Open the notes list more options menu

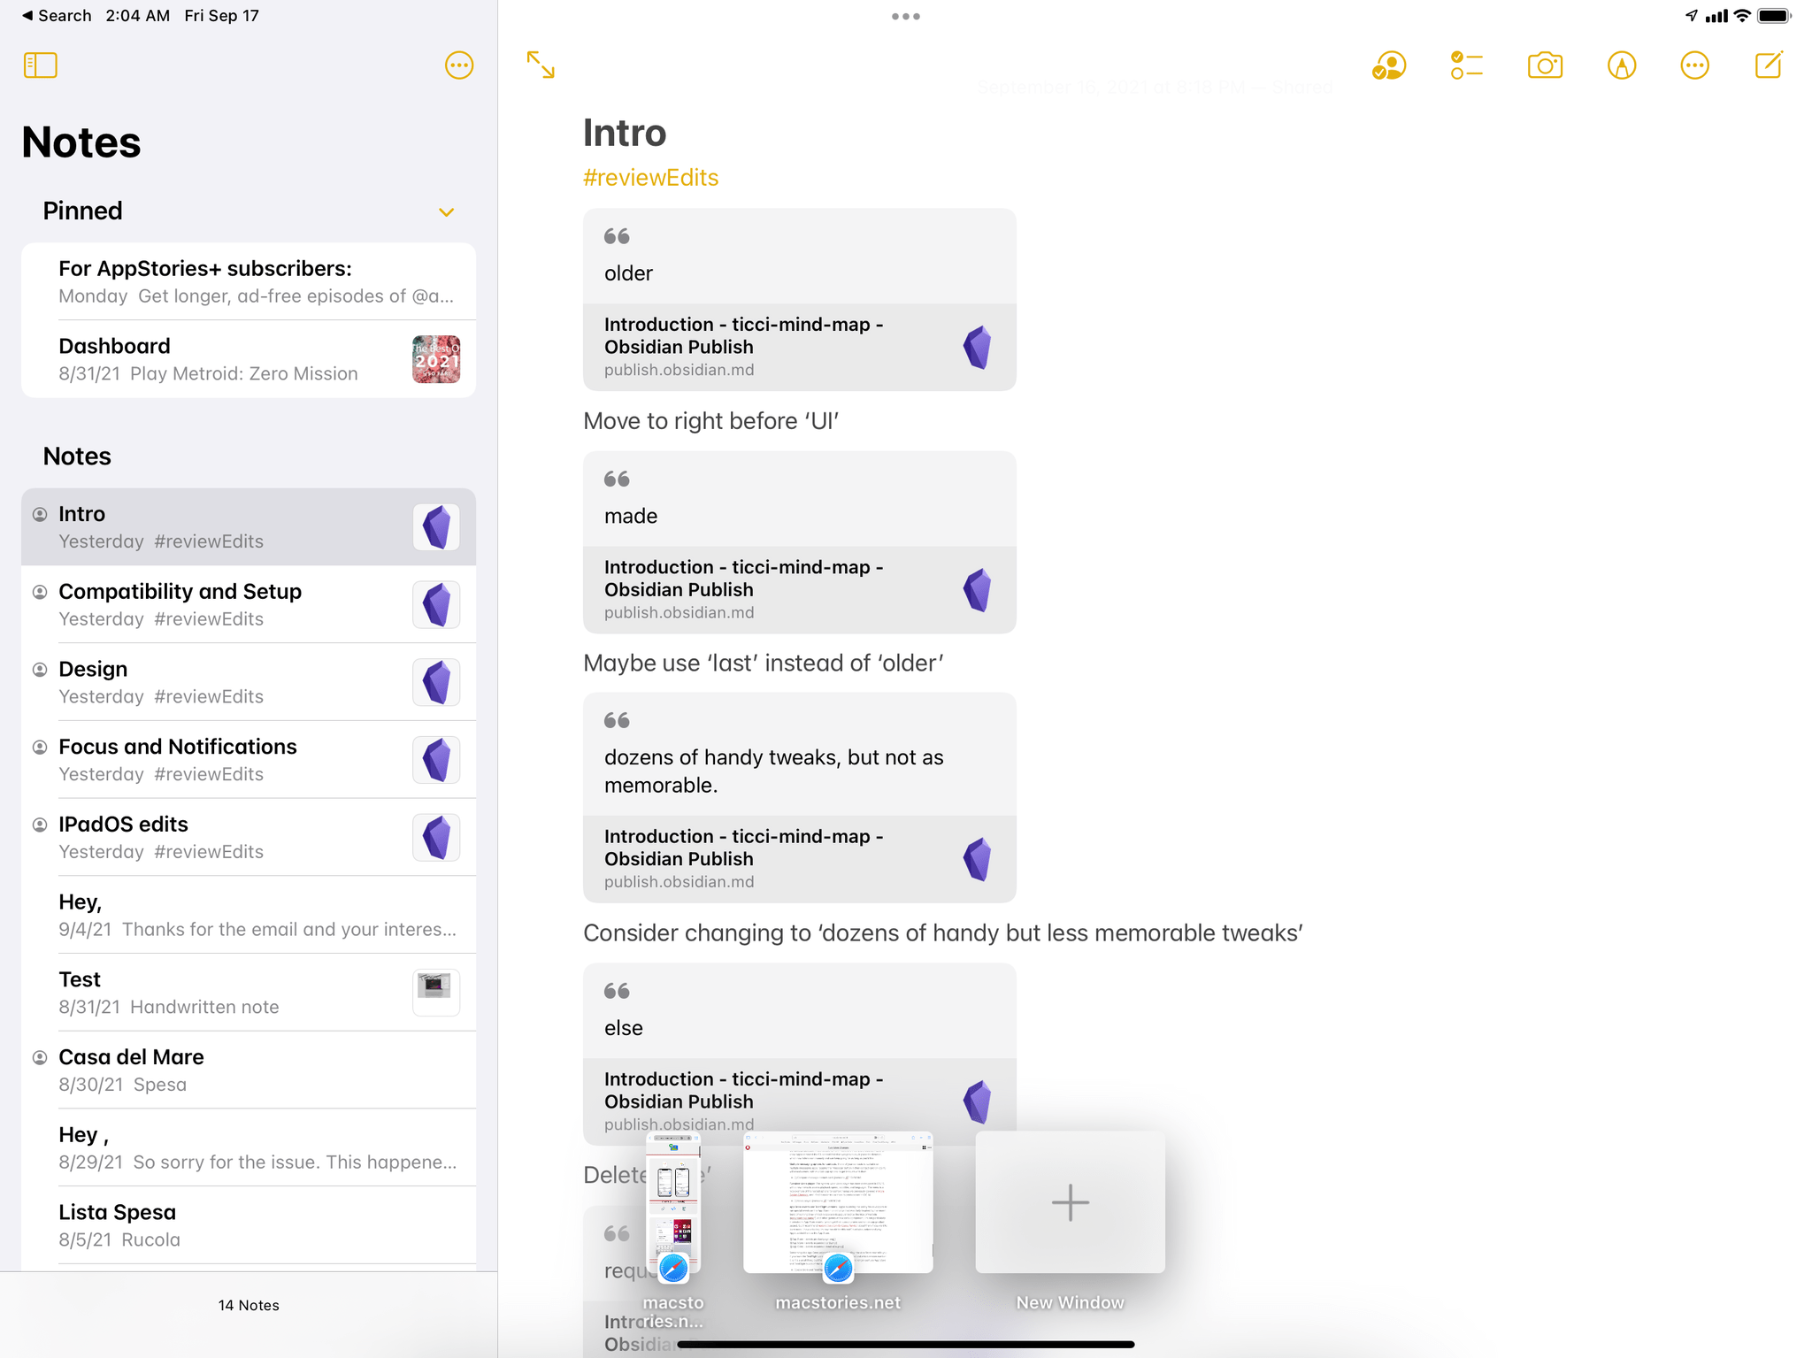(x=459, y=65)
